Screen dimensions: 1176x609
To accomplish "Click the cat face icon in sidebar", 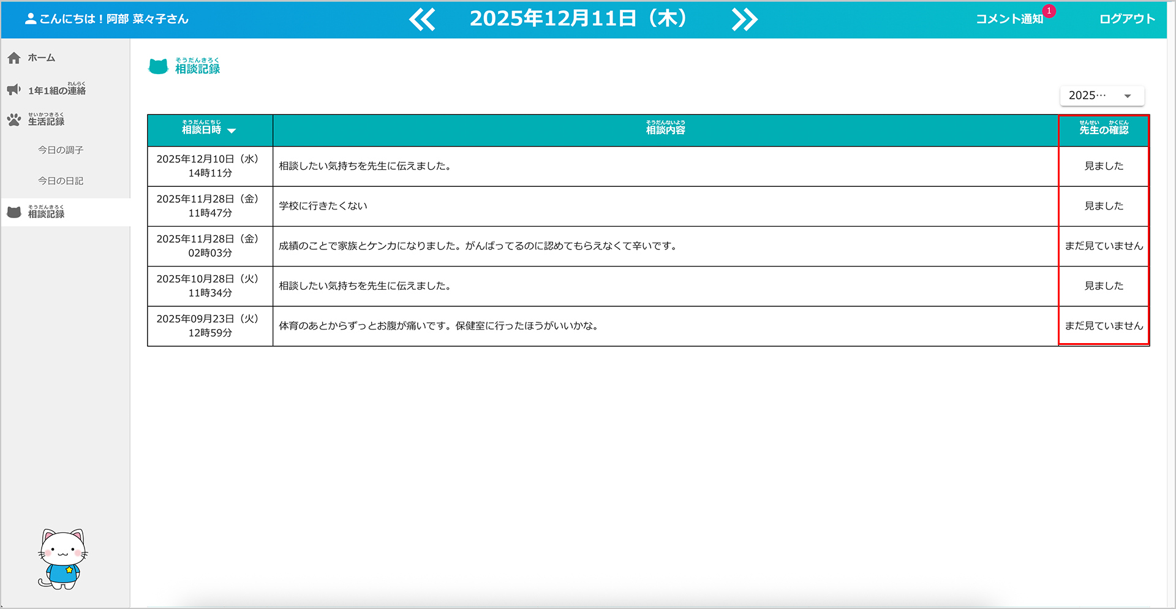I will (14, 213).
